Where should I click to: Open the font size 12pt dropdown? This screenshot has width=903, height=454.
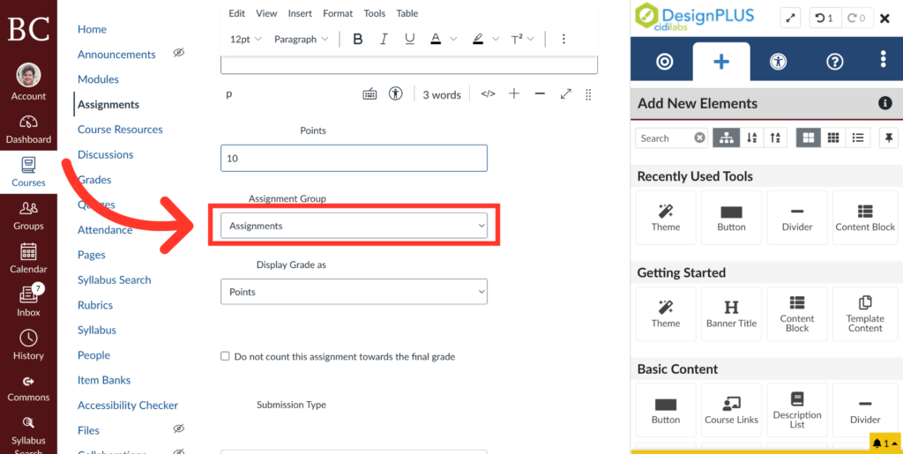tap(246, 39)
